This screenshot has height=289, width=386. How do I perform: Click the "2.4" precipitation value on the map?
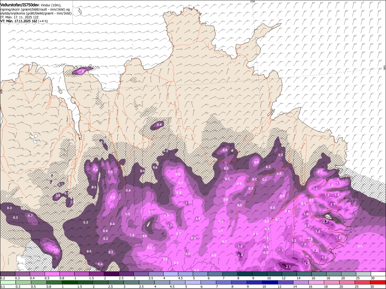240,255
